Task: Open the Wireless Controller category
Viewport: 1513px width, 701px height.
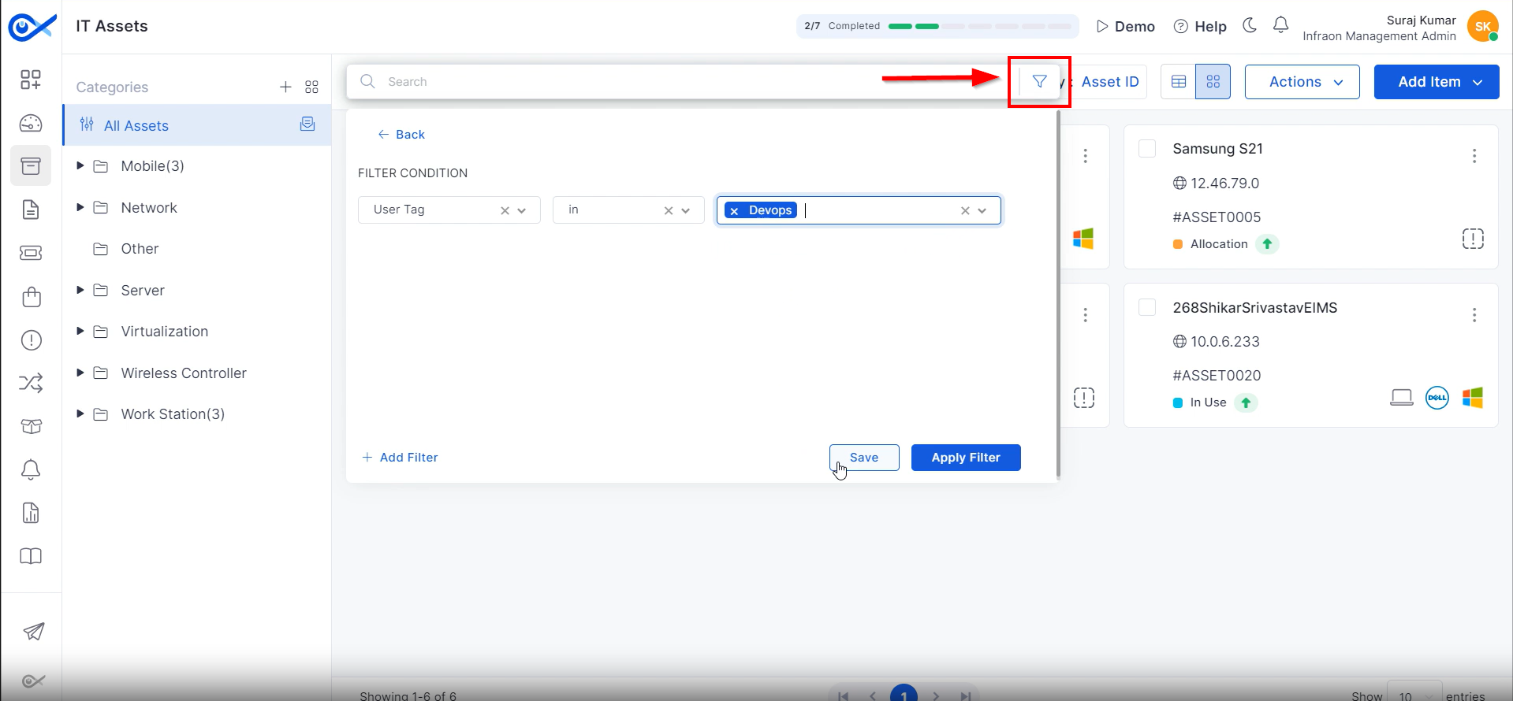Action: [184, 373]
